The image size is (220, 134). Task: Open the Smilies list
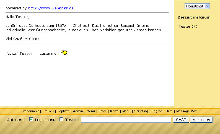point(48,111)
